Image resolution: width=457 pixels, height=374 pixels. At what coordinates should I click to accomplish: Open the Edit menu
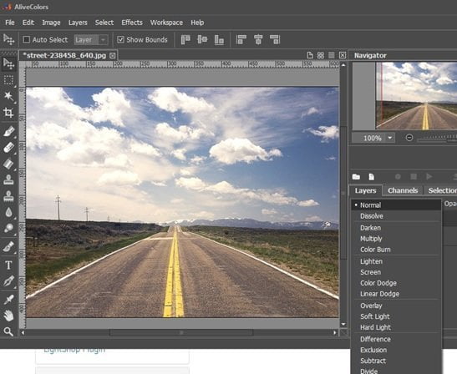tap(28, 23)
